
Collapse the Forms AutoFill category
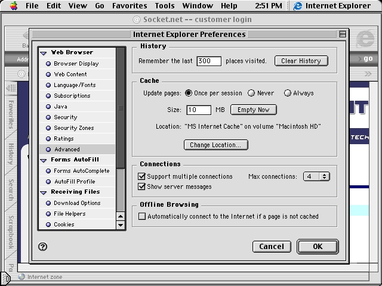(44, 160)
